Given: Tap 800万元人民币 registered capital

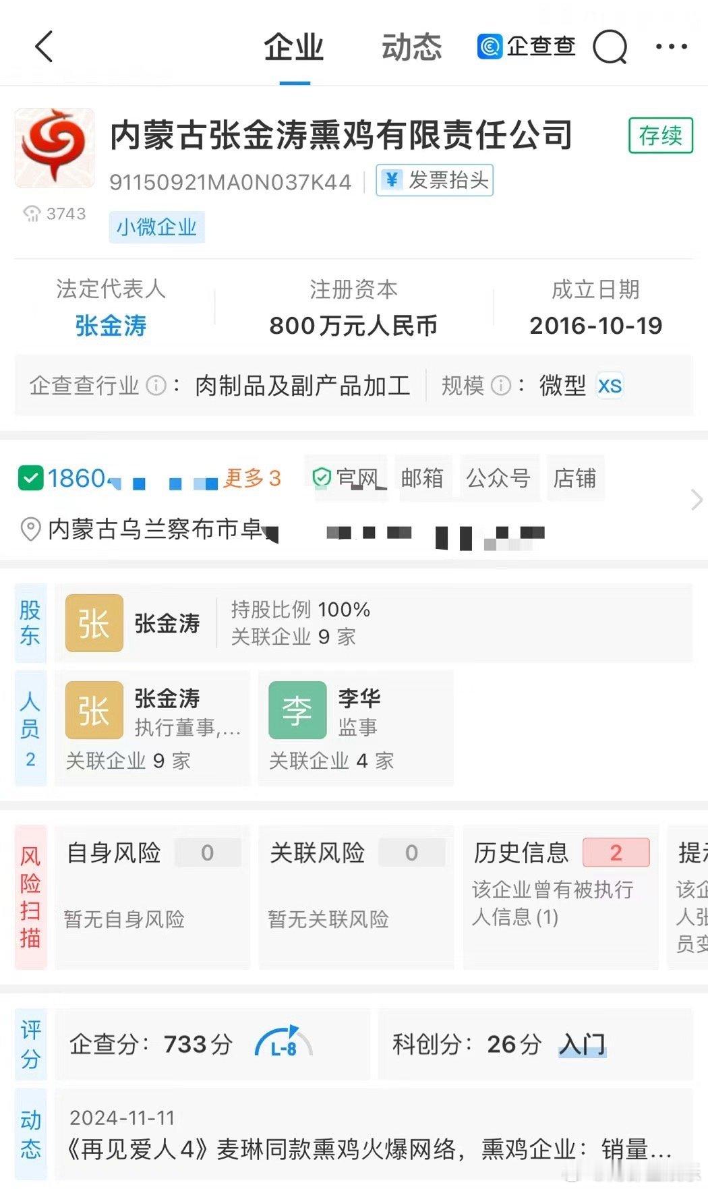Looking at the screenshot, I should 353,326.
